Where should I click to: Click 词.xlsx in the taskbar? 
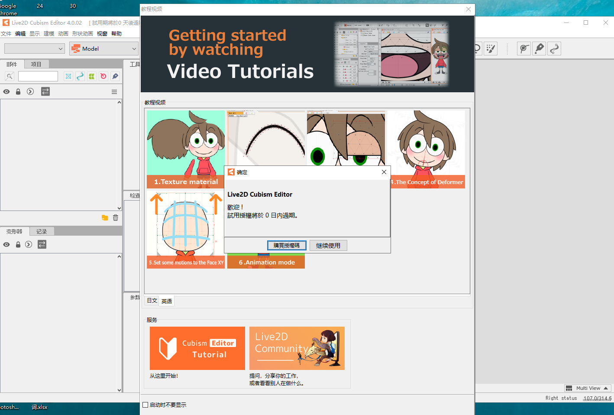39,407
